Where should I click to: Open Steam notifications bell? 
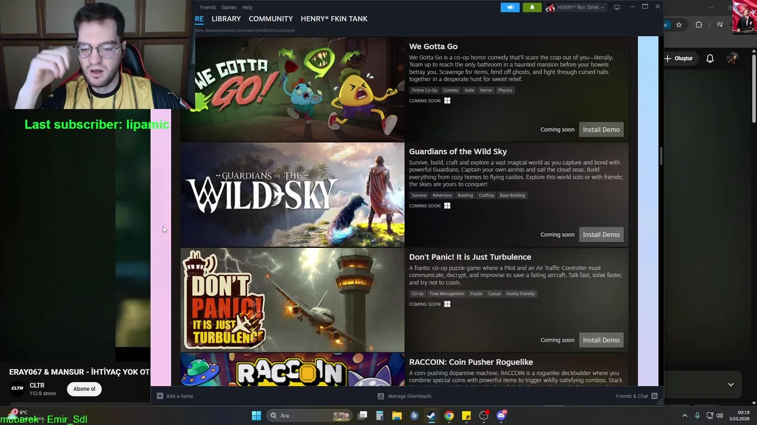pos(532,7)
